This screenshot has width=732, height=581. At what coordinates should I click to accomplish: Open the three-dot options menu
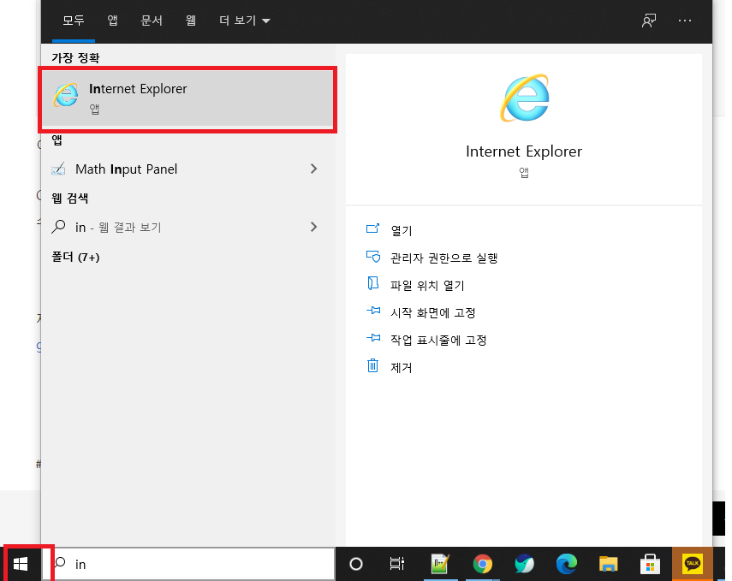click(x=685, y=21)
